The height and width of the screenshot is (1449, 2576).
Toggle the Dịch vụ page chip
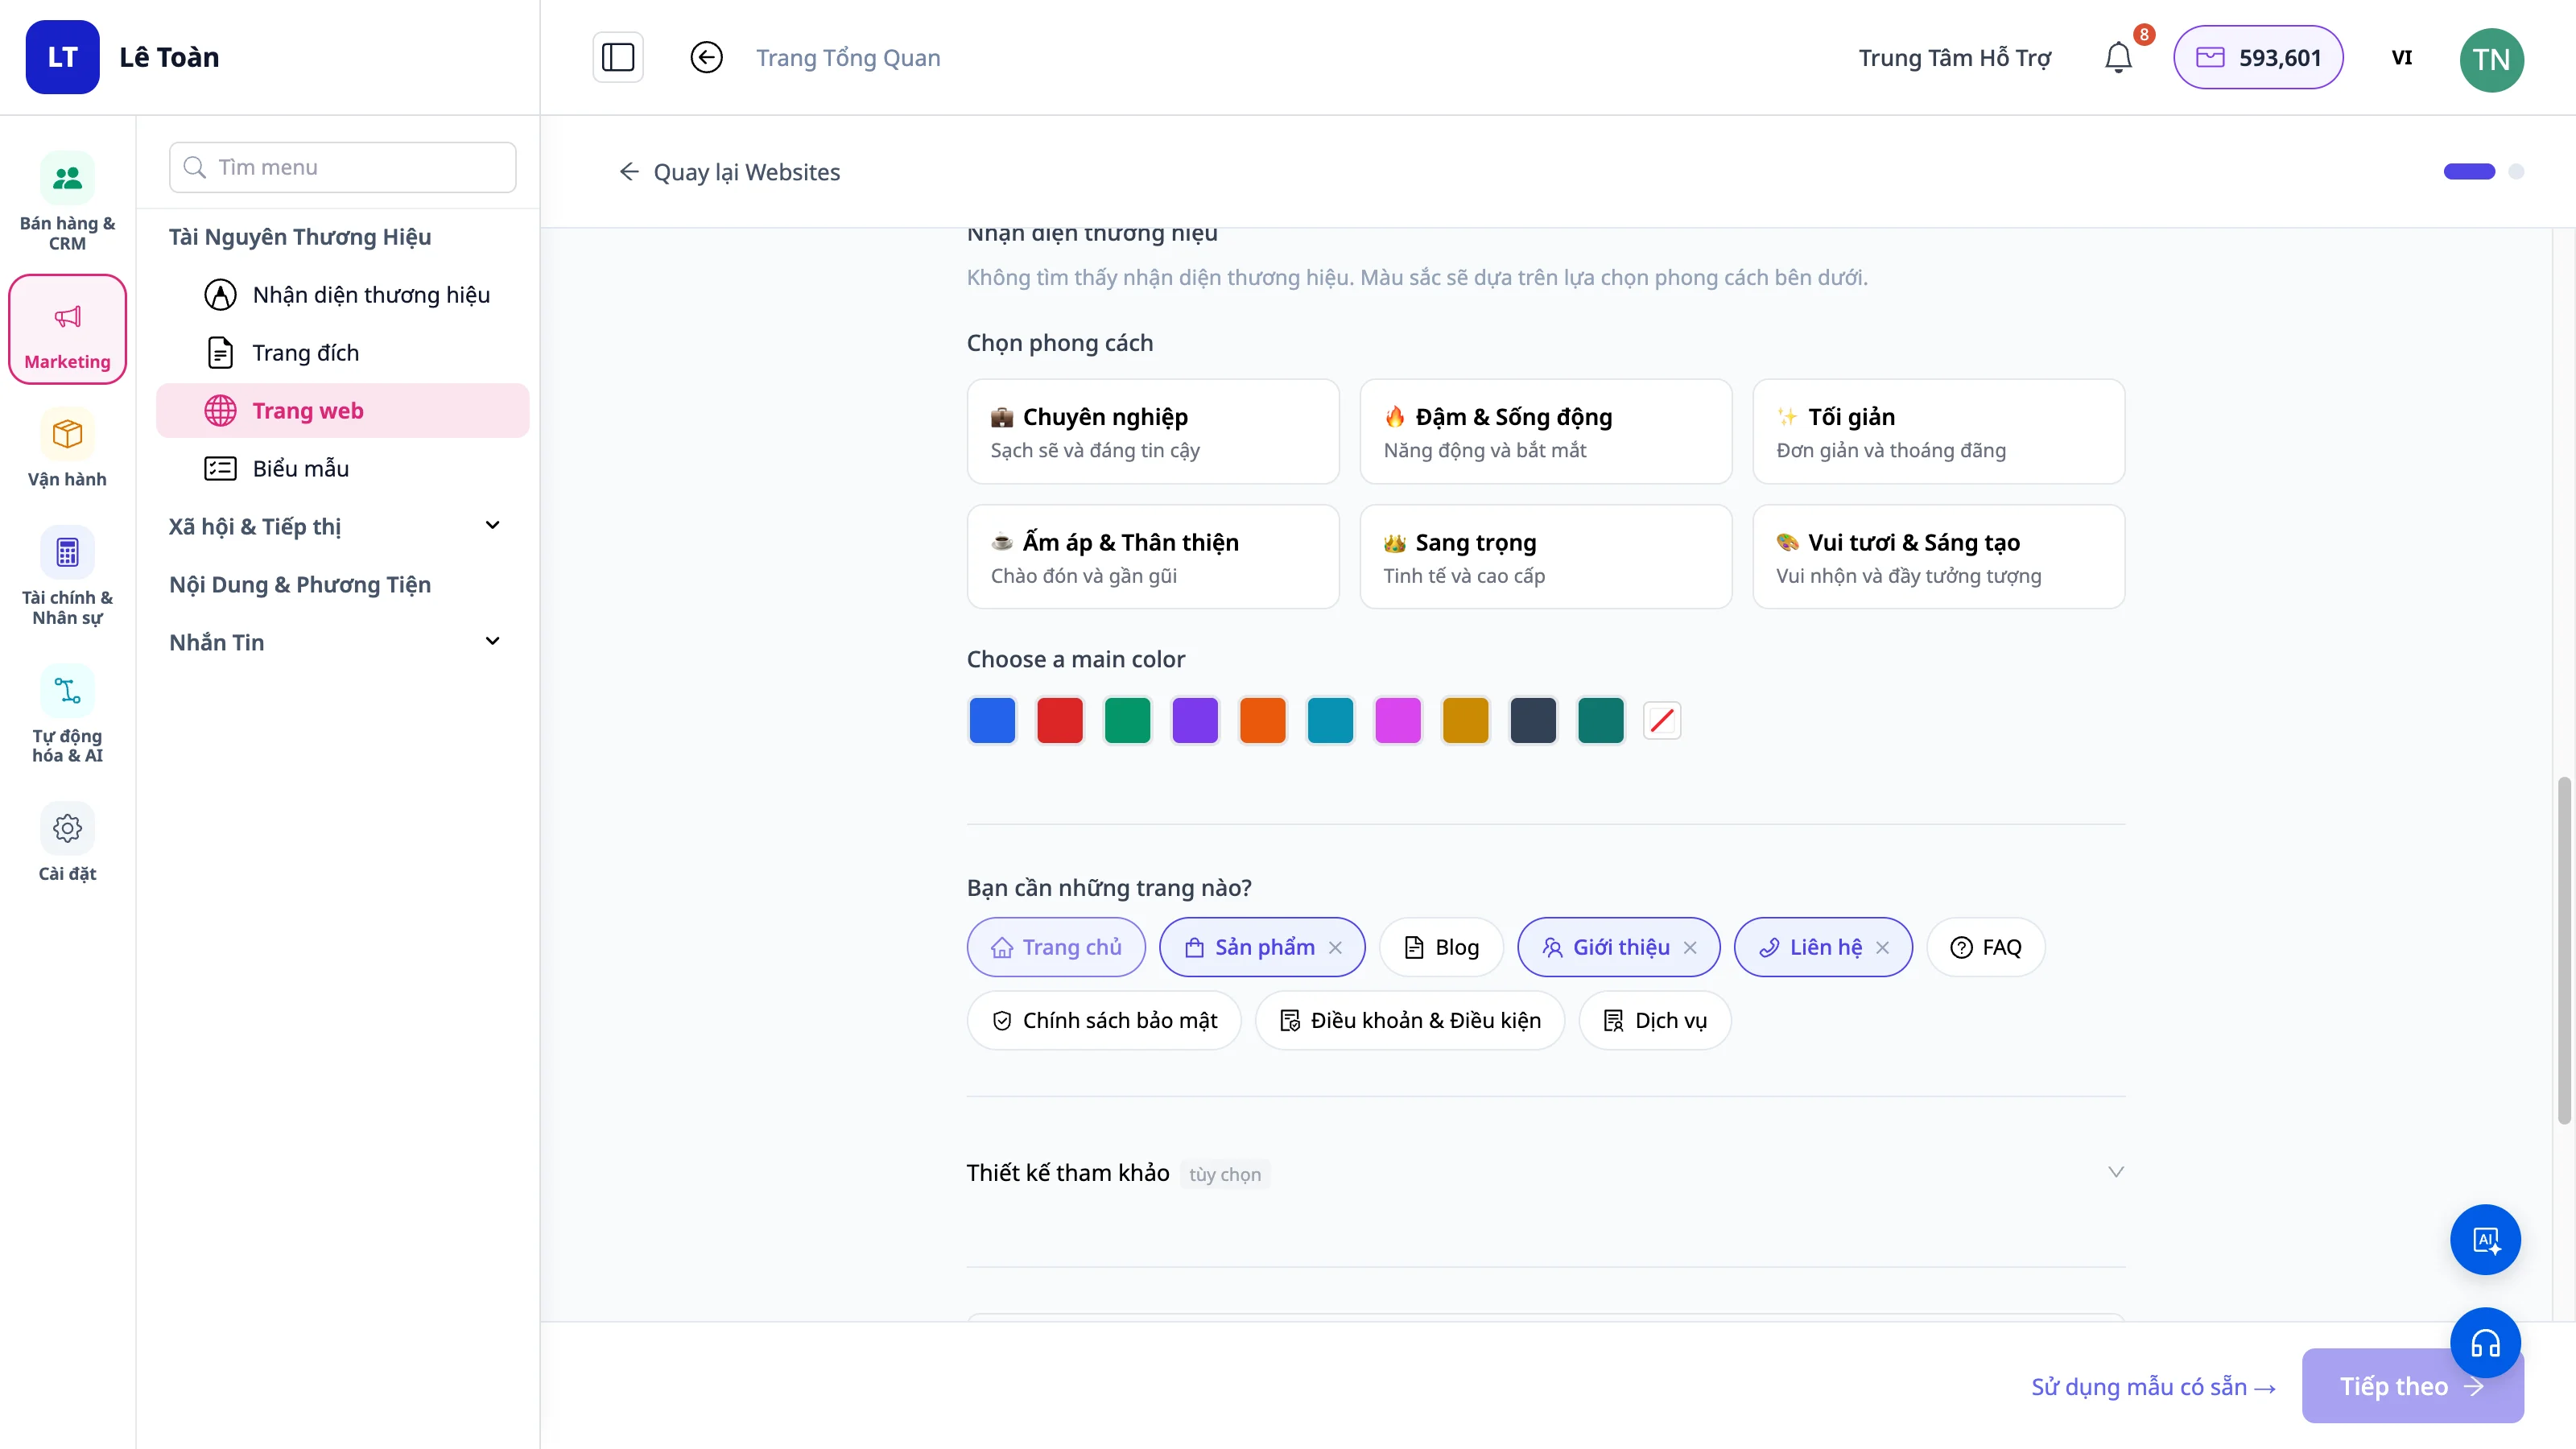(1655, 1020)
